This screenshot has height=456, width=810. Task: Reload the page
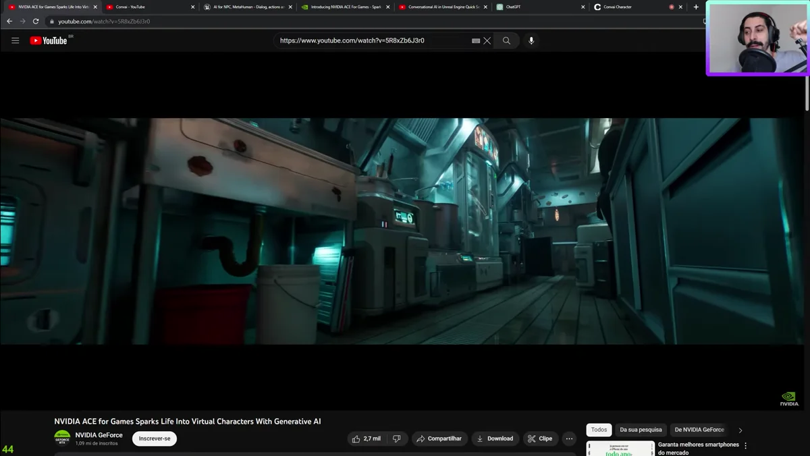(36, 21)
